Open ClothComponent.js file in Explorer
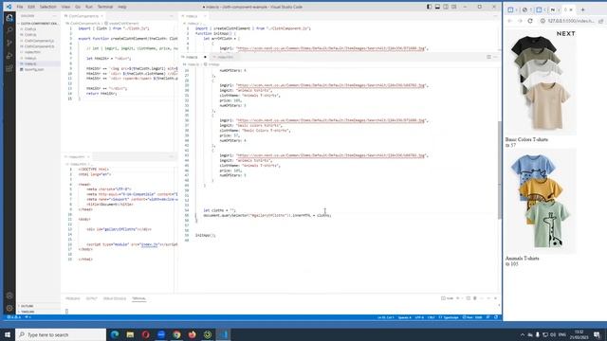Viewport: 607px width, 341px height. pos(39,41)
